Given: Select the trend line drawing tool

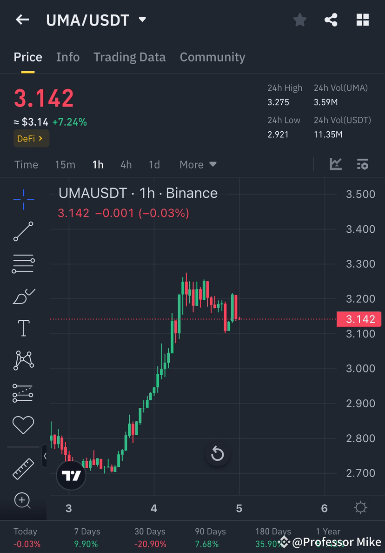Looking at the screenshot, I should point(23,231).
